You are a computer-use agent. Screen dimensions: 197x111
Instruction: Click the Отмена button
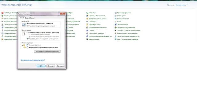(x=50, y=66)
